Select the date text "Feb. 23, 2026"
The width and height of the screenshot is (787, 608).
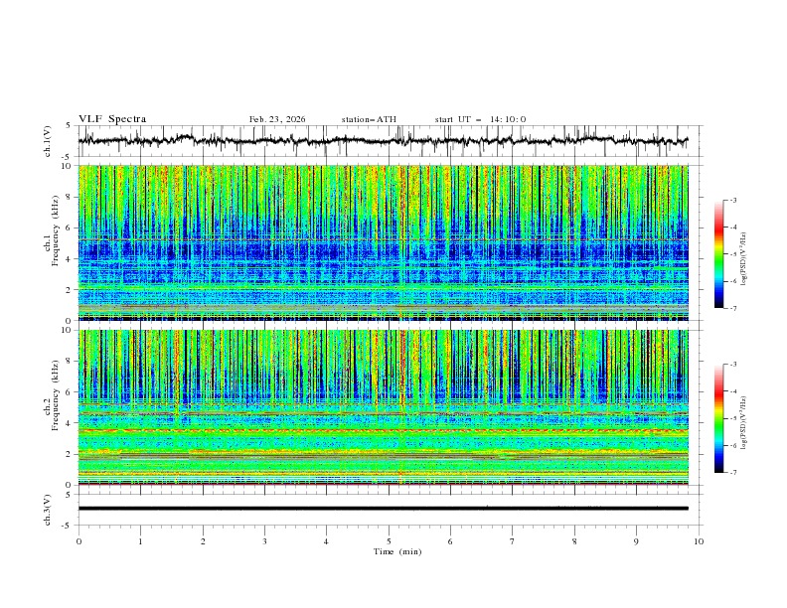(x=277, y=119)
